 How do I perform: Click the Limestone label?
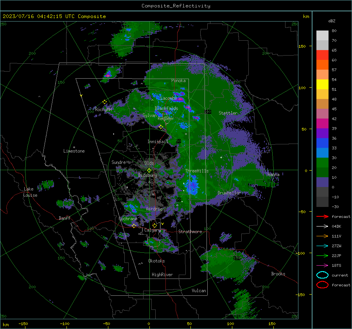pos(74,151)
